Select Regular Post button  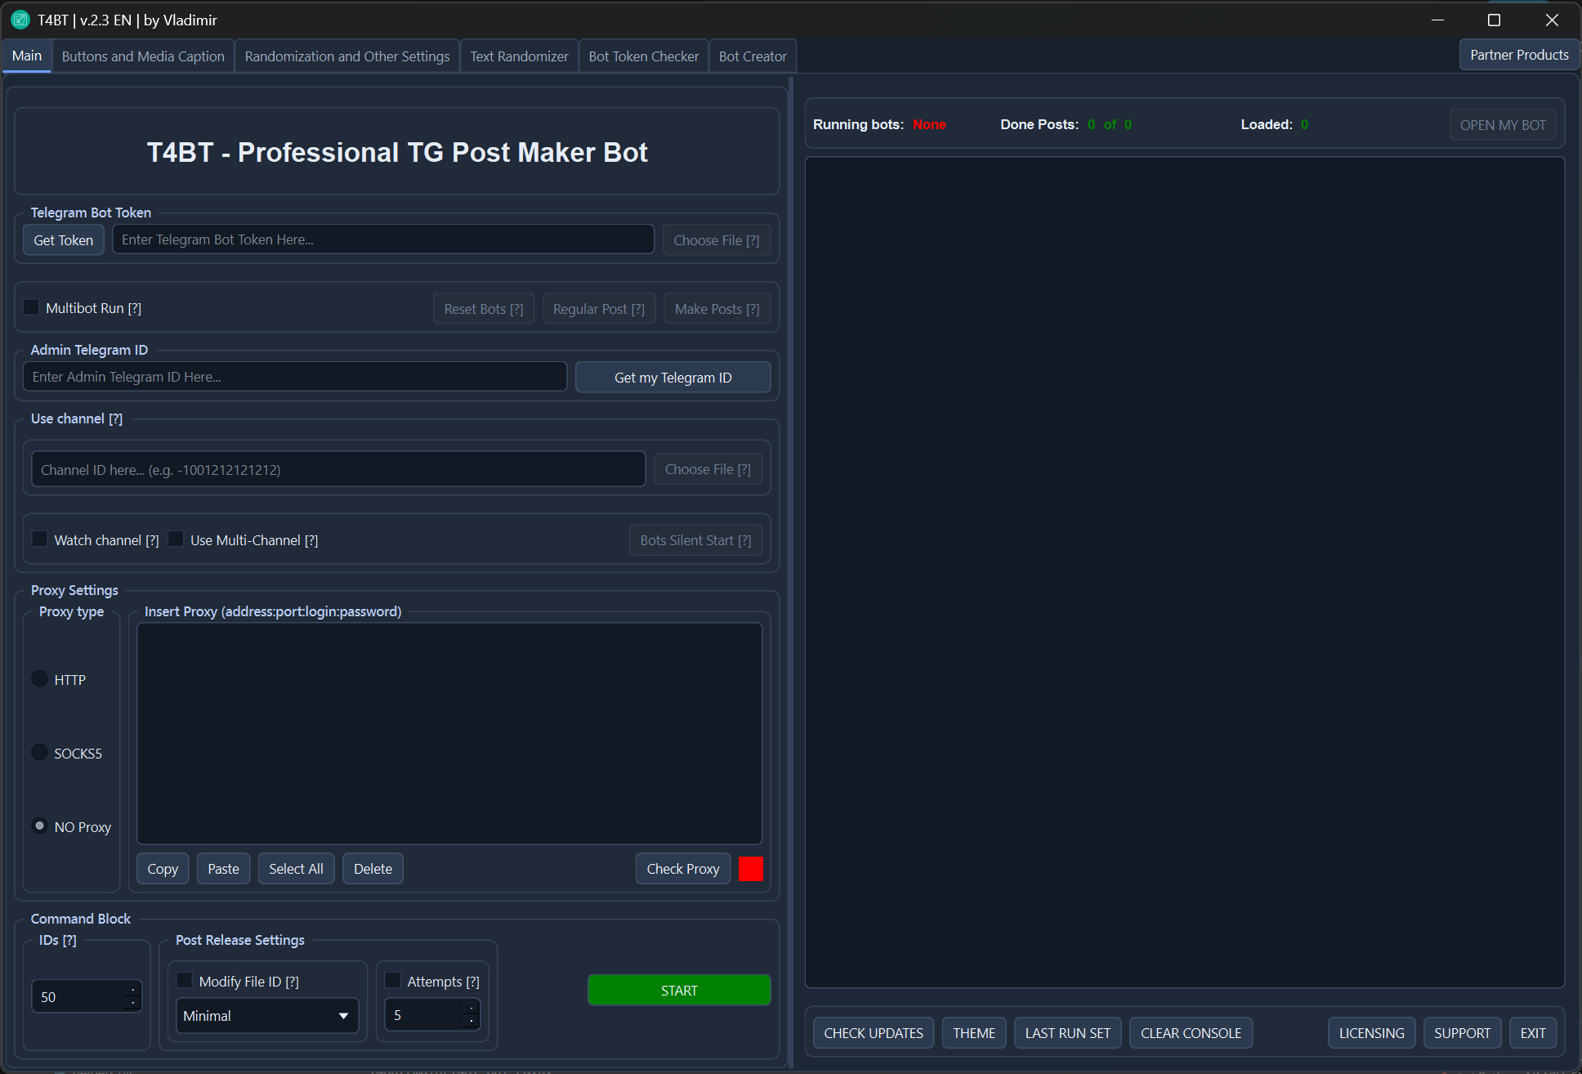[x=599, y=309]
